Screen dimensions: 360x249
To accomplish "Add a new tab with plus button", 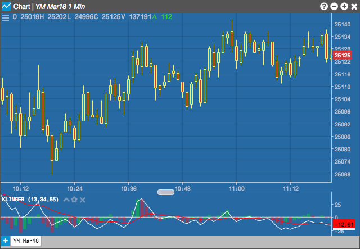I will (6, 241).
